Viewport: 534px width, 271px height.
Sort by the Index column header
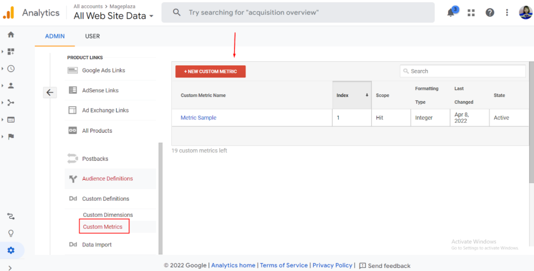pyautogui.click(x=352, y=96)
